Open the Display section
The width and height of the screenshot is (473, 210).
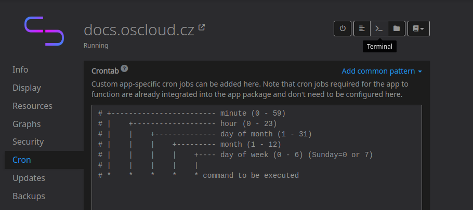pyautogui.click(x=27, y=88)
